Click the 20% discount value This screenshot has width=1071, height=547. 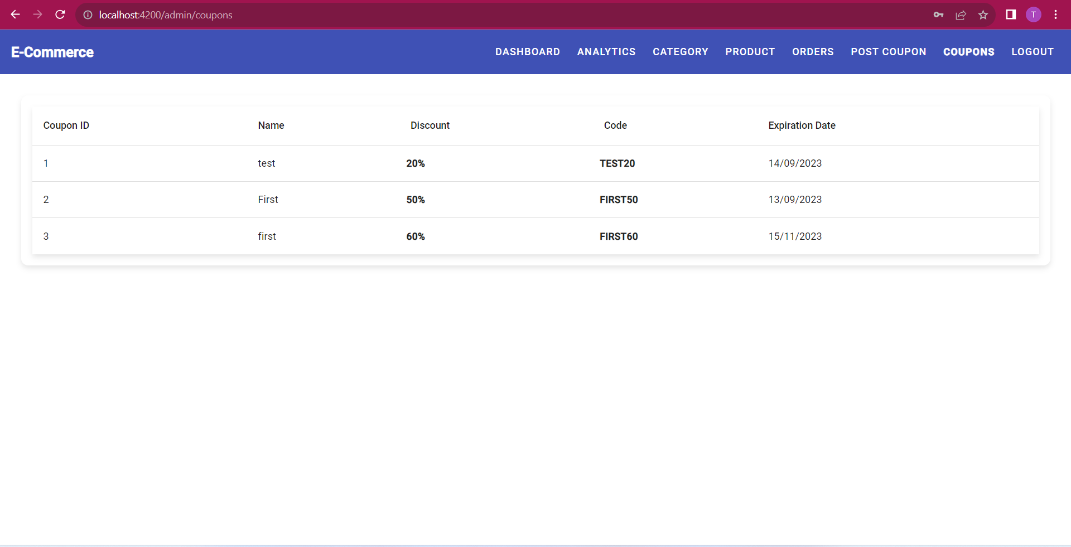(416, 163)
